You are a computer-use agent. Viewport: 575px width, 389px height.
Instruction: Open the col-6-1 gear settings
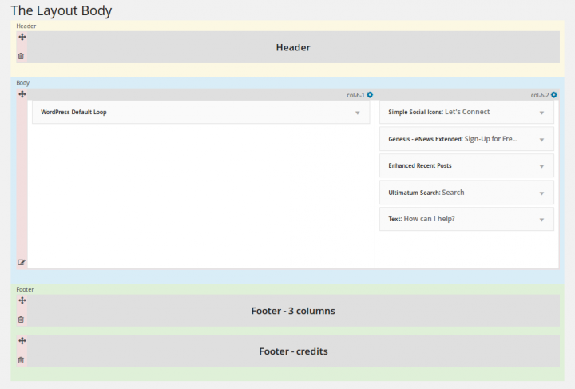point(370,95)
